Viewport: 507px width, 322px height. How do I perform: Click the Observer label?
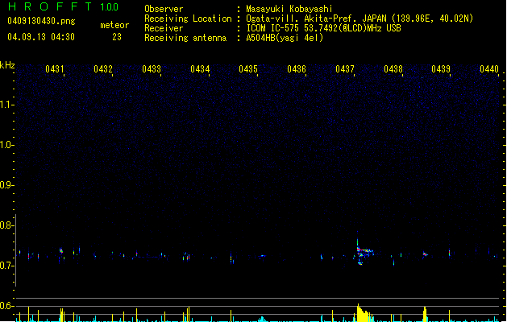click(164, 9)
